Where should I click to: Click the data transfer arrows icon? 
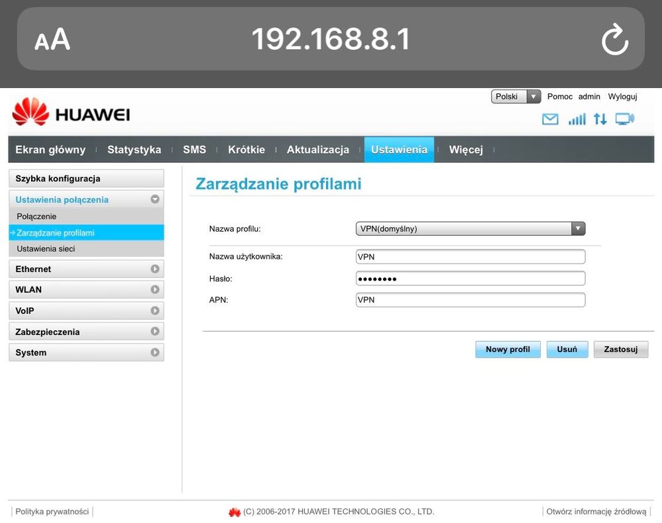tap(600, 119)
